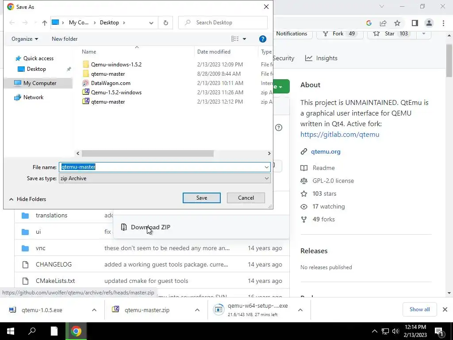Screen dimensions: 453x340
Task: Open the Save As help button
Action: 262,39
